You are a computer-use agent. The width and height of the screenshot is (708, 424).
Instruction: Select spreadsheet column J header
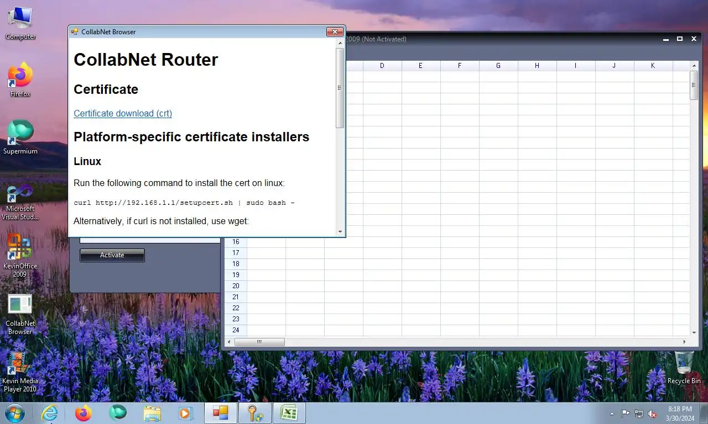(x=615, y=66)
